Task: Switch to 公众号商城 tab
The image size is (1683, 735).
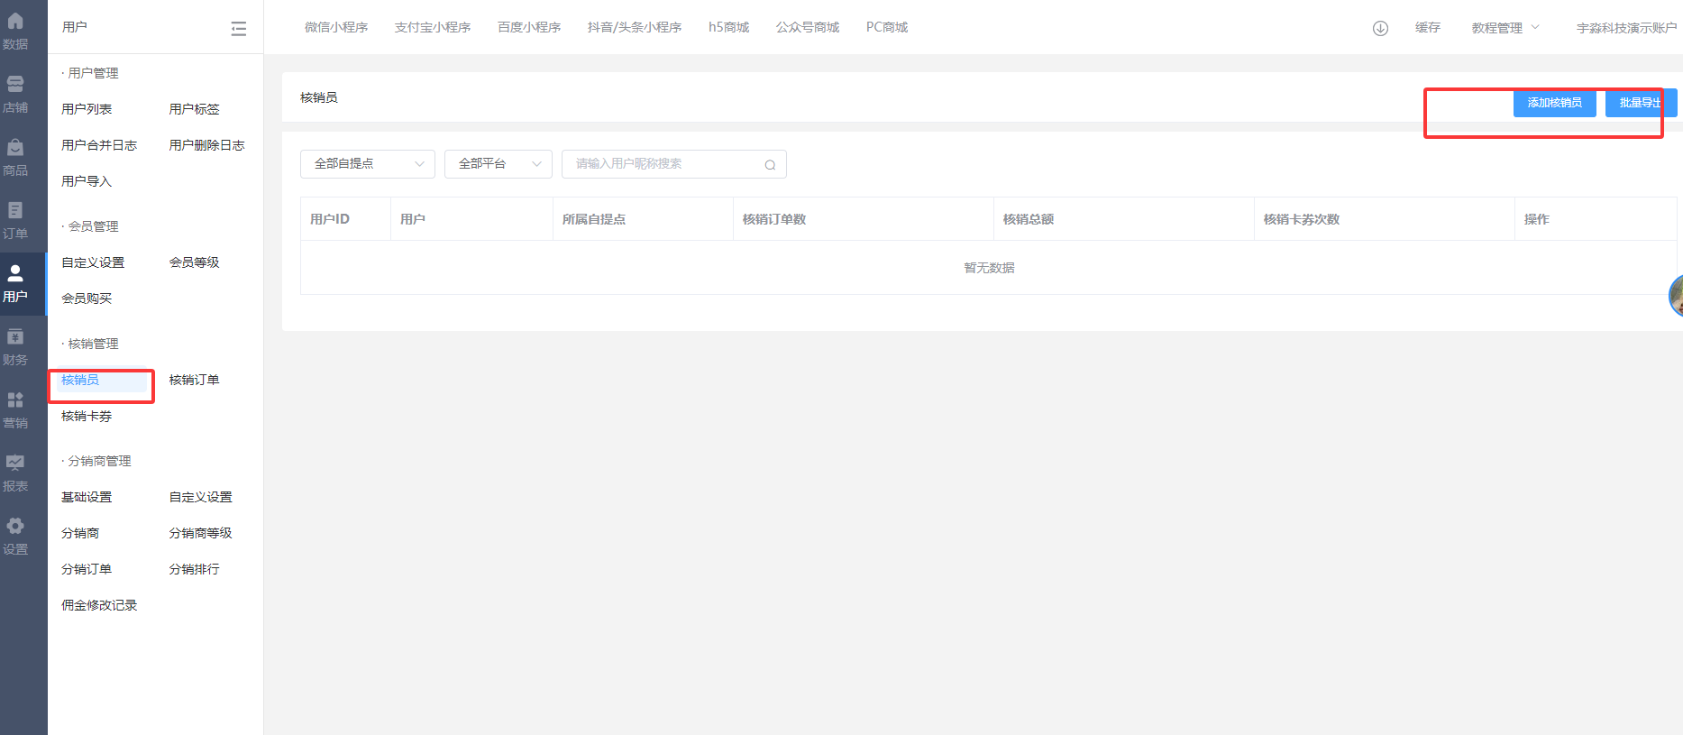Action: 808,27
